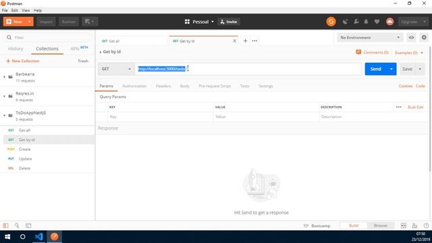432x243 pixels.
Task: Expand the Reqres.in collection
Action: tap(5, 96)
